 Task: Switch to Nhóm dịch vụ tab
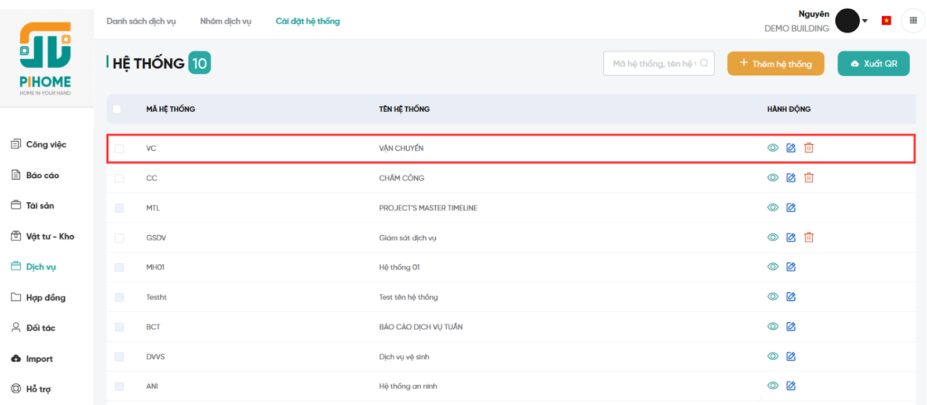click(x=225, y=21)
